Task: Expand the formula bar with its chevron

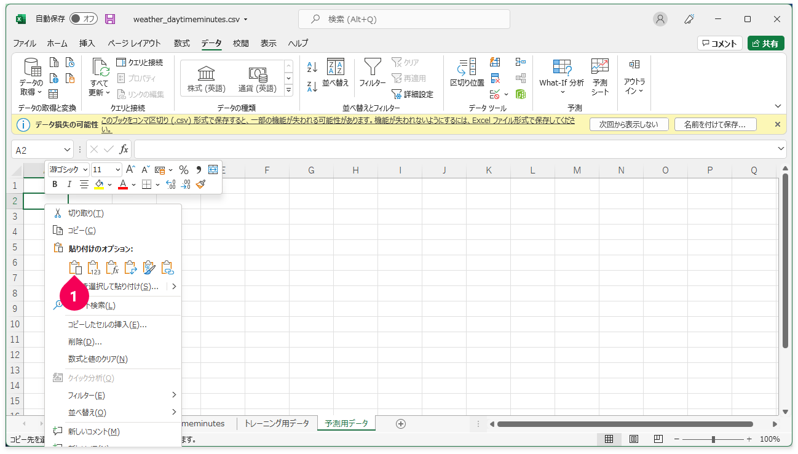Action: (x=781, y=149)
